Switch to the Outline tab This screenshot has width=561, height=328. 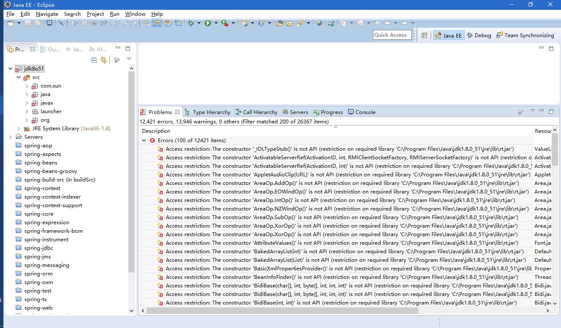pyautogui.click(x=50, y=49)
